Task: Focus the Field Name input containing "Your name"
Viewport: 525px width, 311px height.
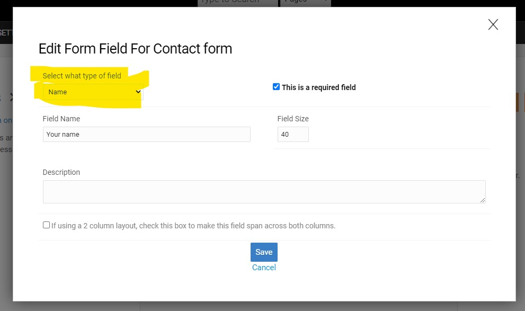Action: pyautogui.click(x=147, y=134)
